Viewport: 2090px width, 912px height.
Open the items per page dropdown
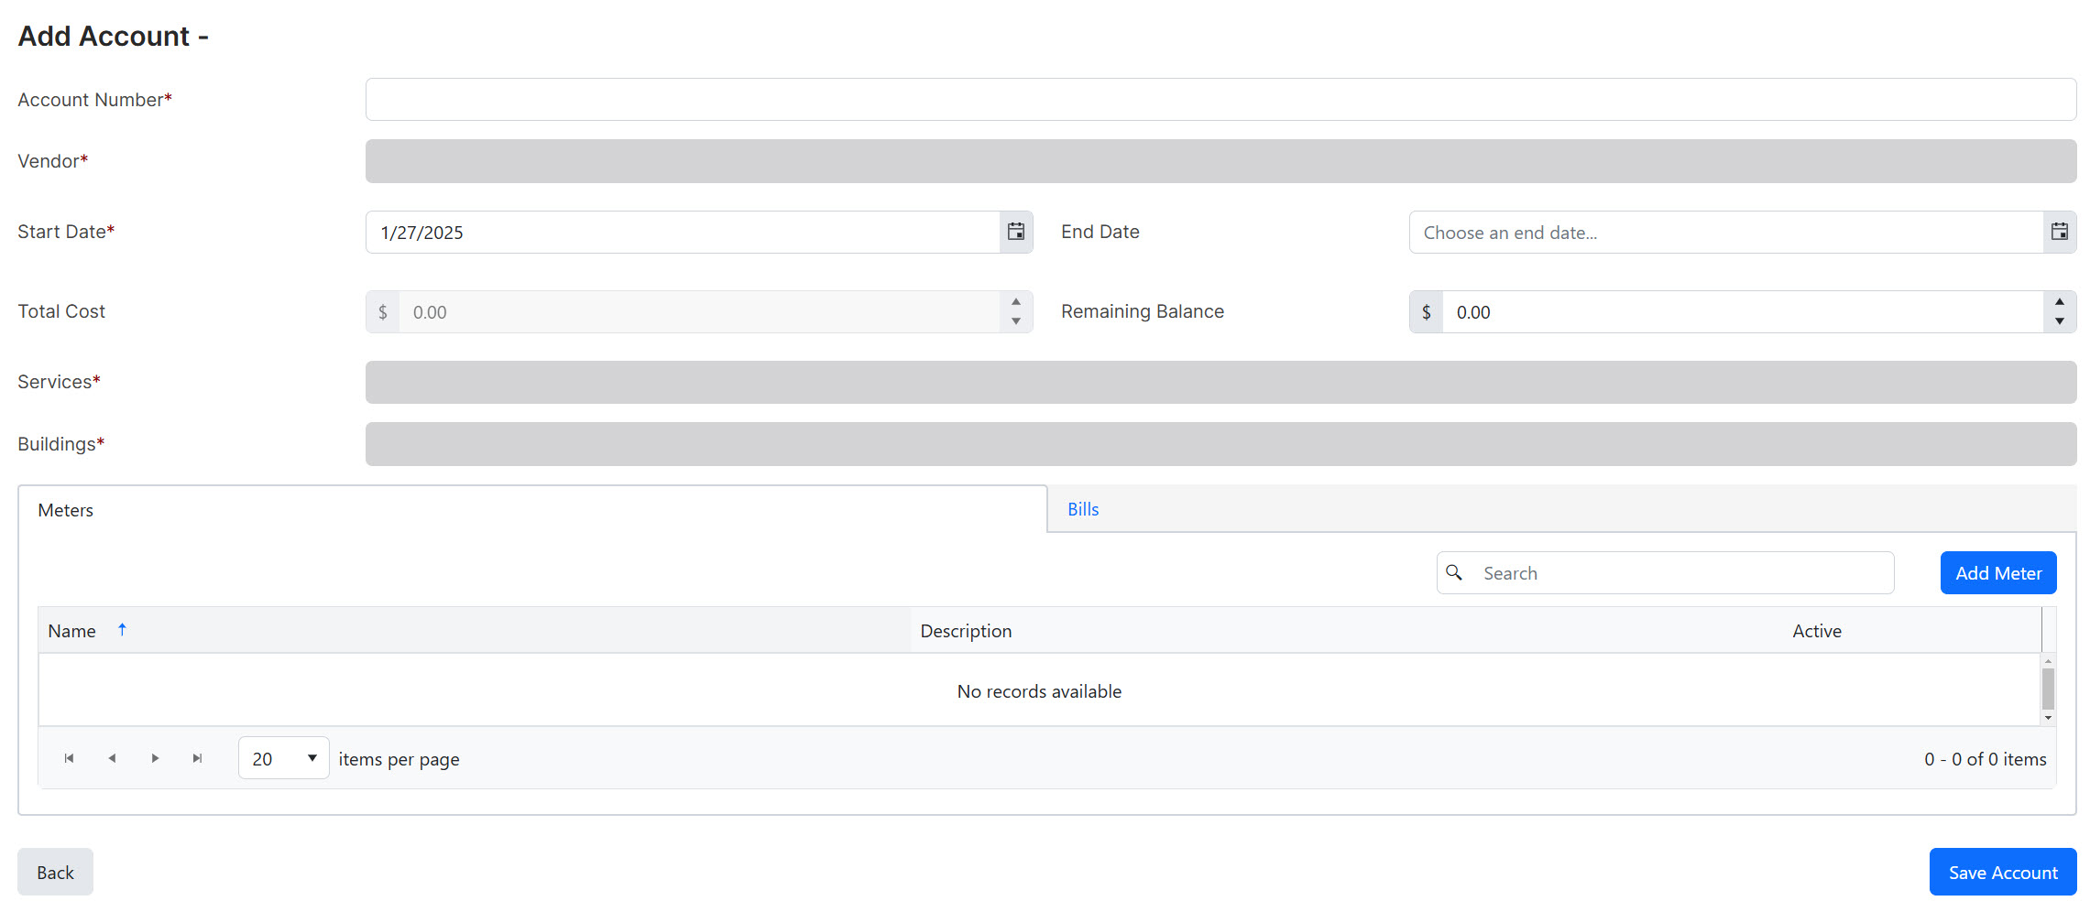pos(283,758)
